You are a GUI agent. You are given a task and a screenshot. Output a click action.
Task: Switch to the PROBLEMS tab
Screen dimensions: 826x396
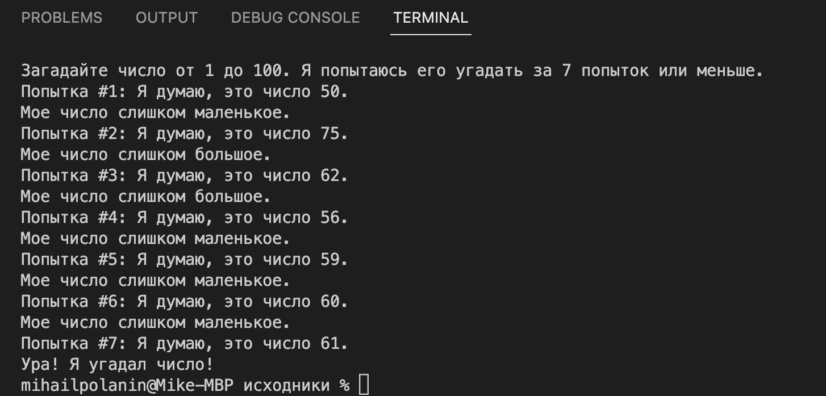(x=61, y=18)
